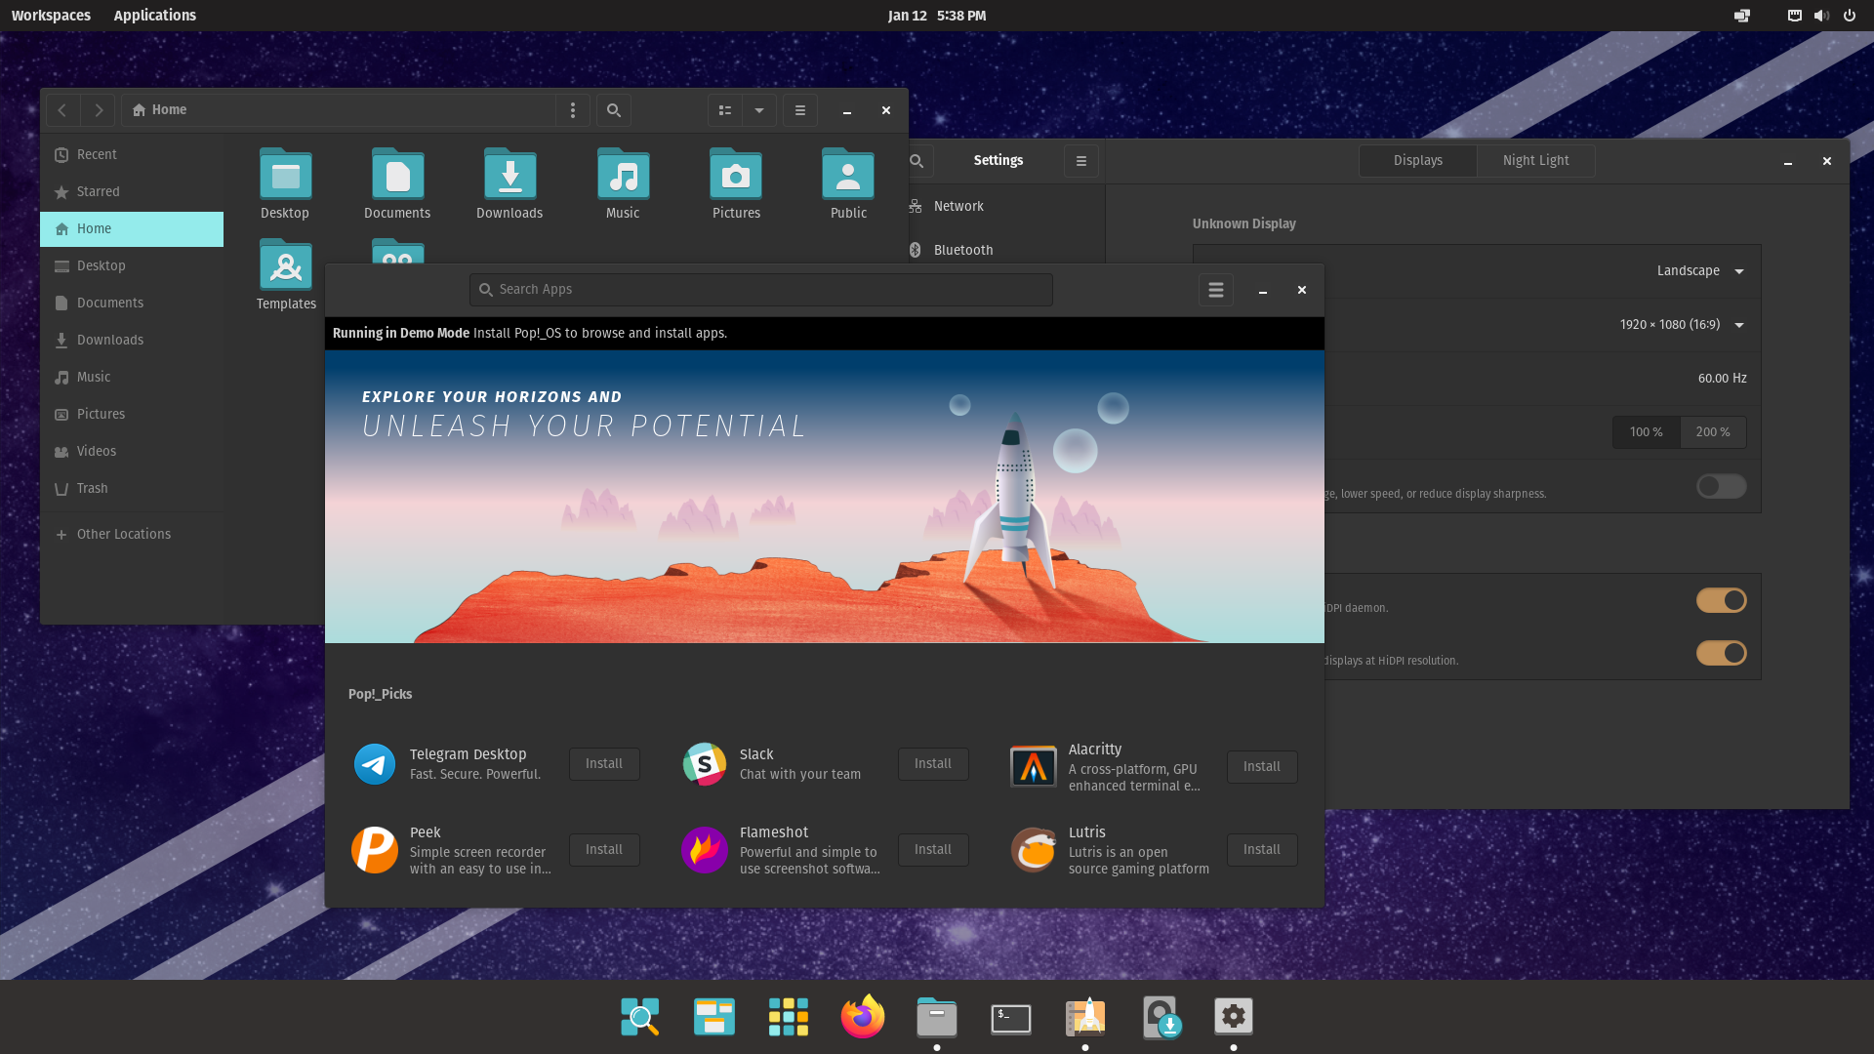Install Peek
The width and height of the screenshot is (1874, 1054).
(x=604, y=850)
